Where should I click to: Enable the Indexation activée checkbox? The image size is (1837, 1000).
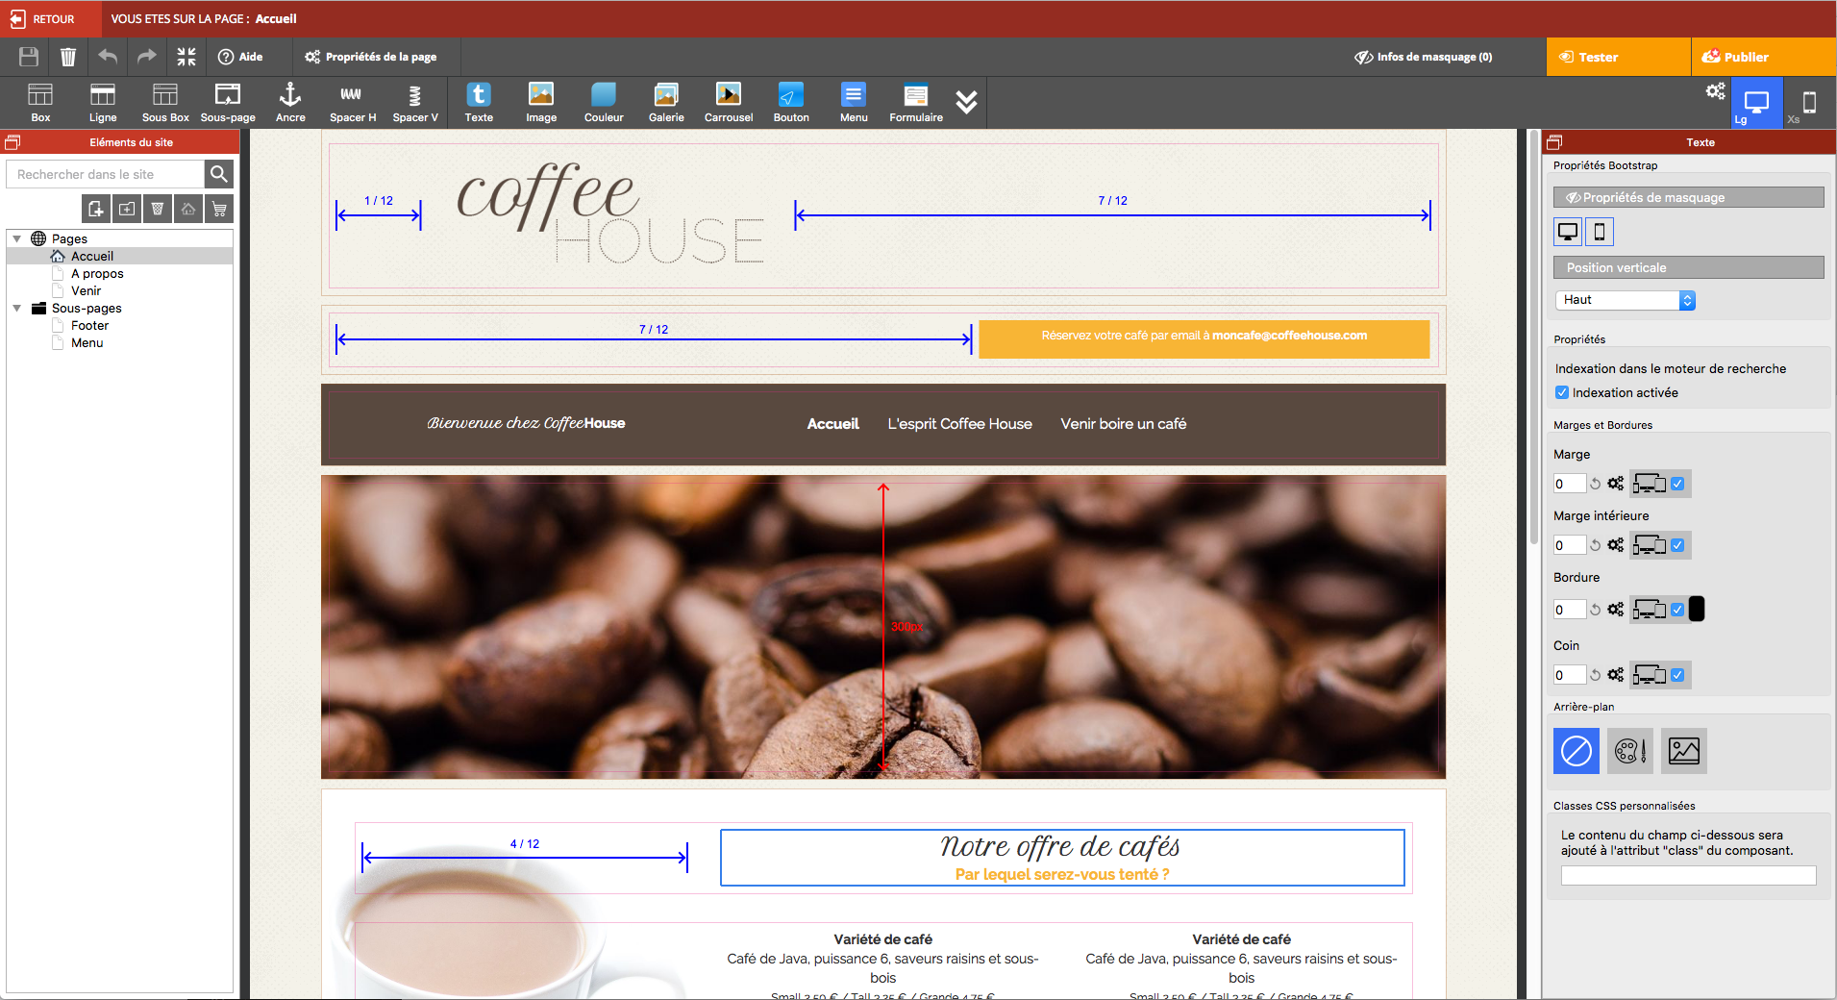(x=1562, y=392)
